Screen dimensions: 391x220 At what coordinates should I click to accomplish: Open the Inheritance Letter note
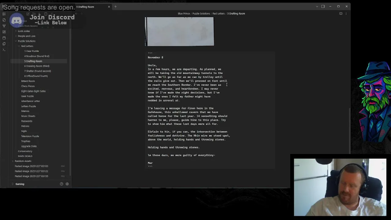click(x=31, y=101)
